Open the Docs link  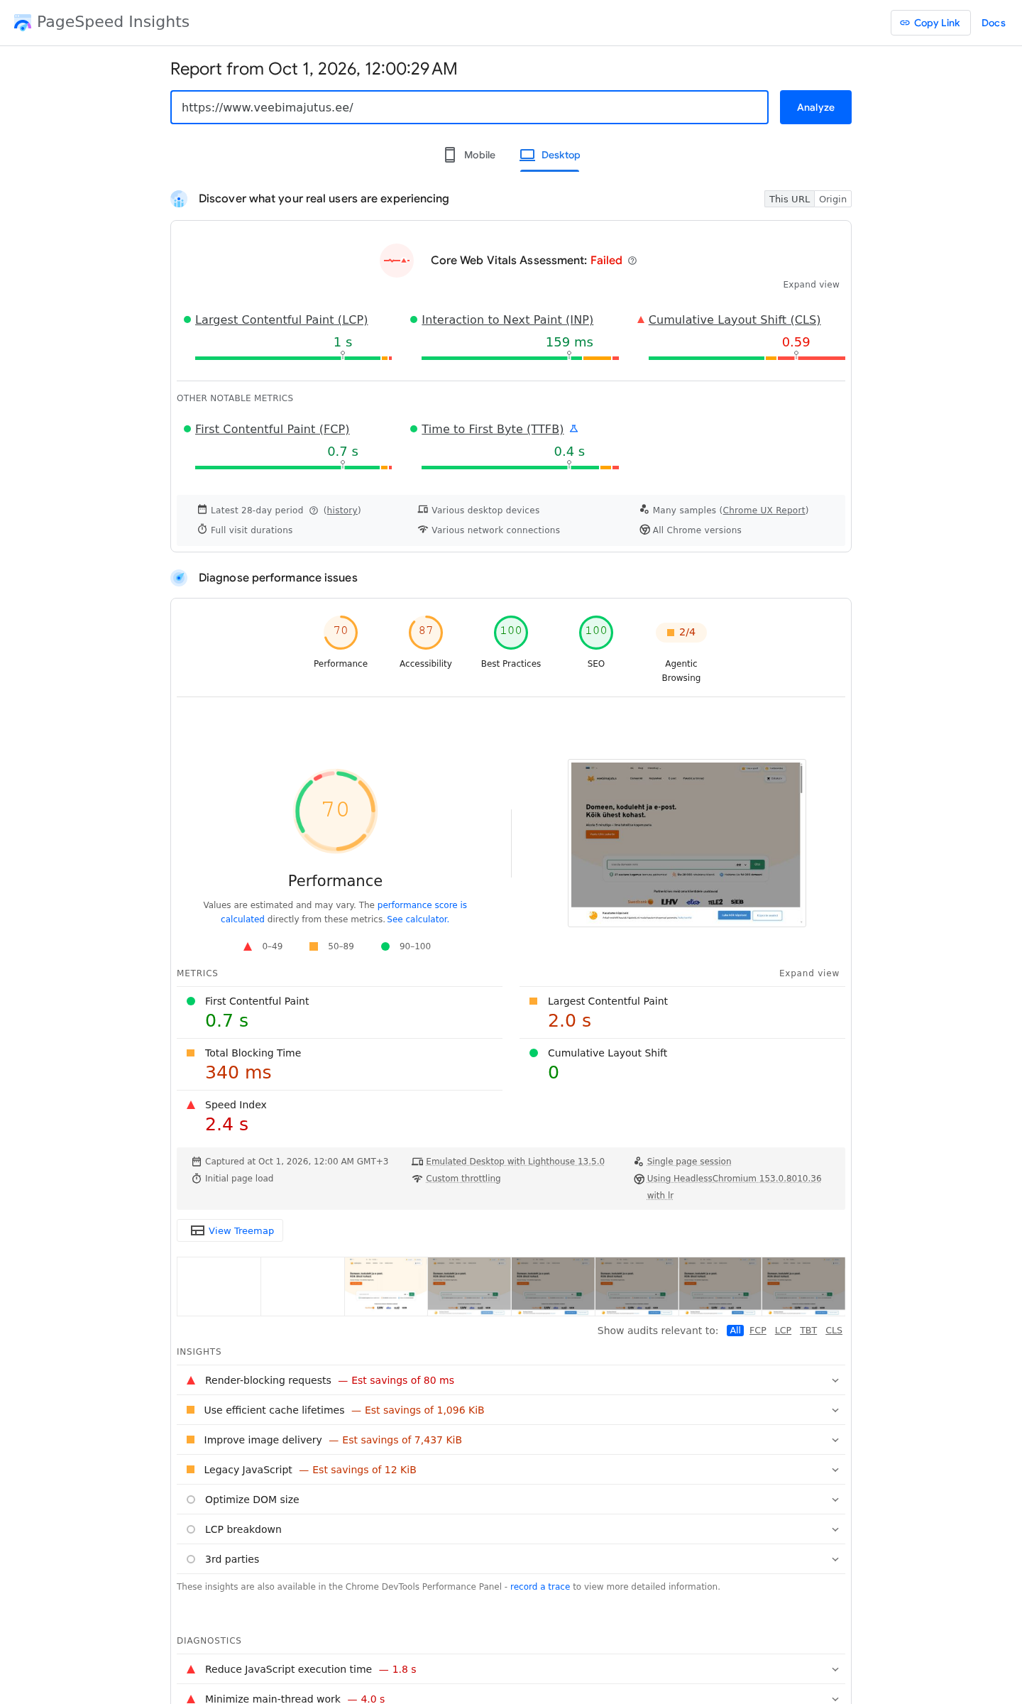click(993, 23)
